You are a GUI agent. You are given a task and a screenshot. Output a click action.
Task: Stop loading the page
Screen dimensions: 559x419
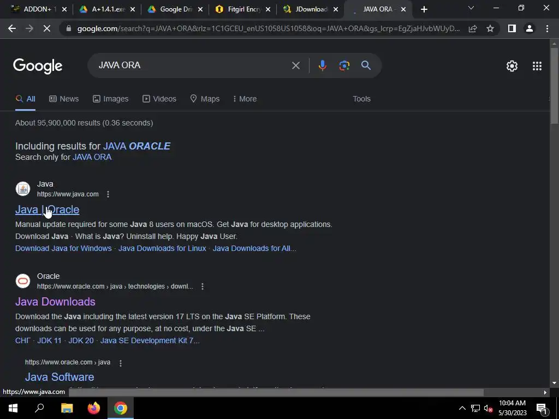47,28
